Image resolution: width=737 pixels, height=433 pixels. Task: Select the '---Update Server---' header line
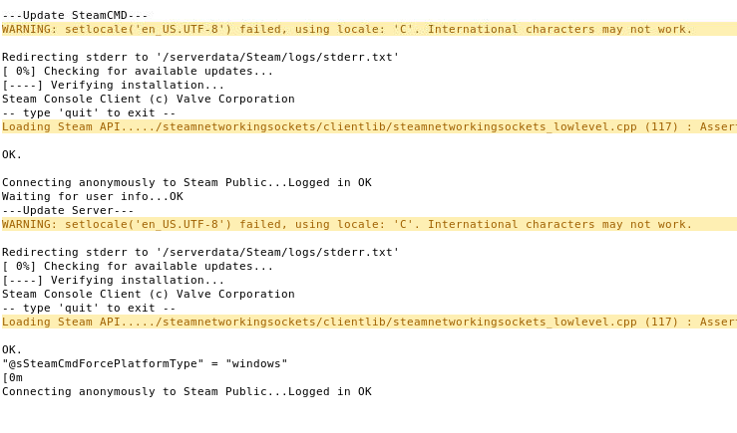point(68,210)
